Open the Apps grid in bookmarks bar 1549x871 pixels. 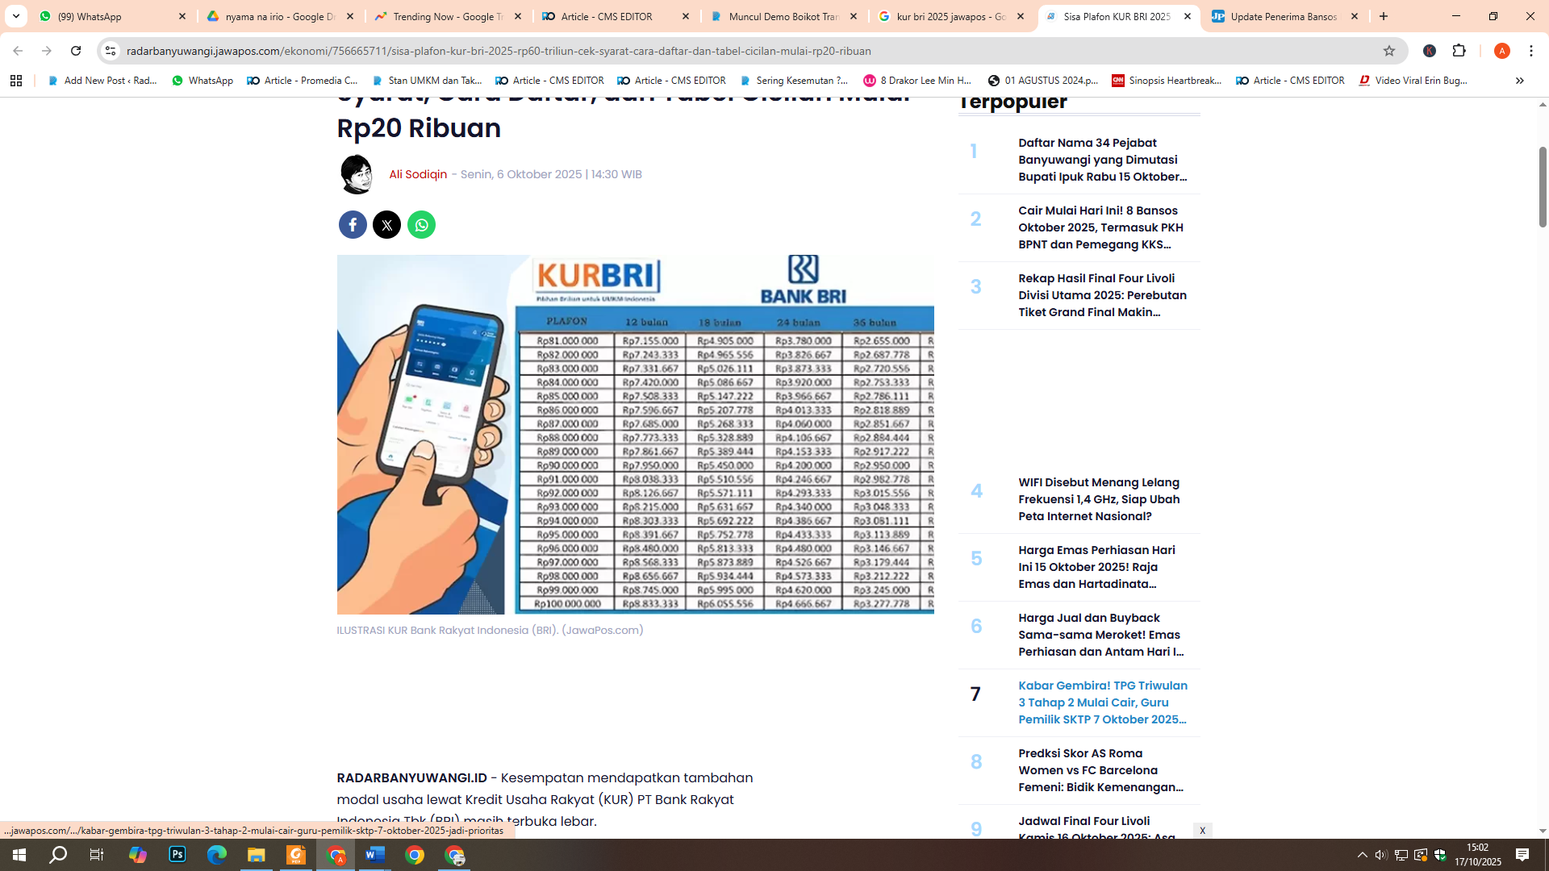pos(16,81)
